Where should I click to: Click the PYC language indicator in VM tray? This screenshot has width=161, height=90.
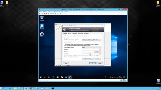click(x=115, y=77)
